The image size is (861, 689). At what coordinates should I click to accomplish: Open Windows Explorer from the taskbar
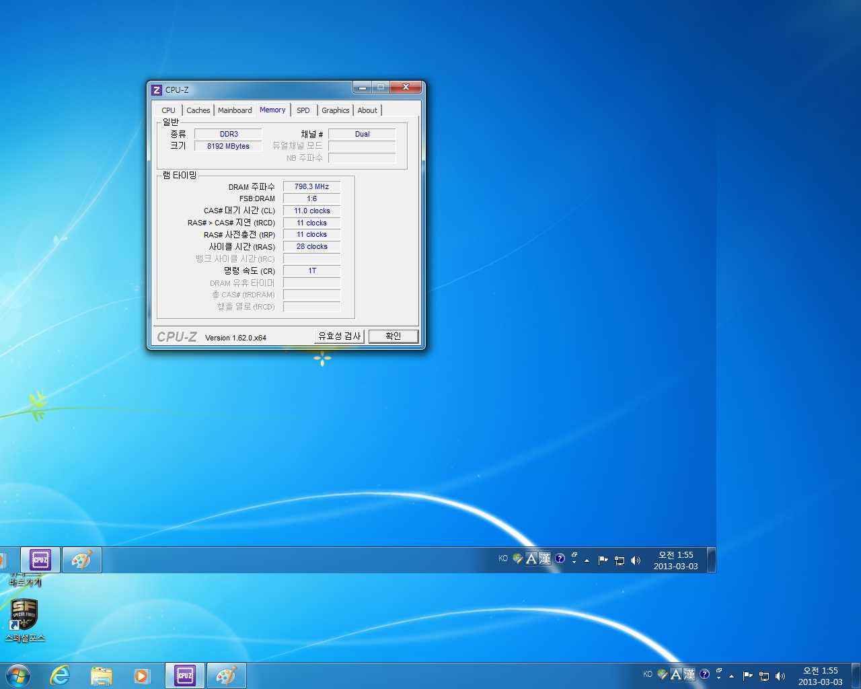pos(101,676)
